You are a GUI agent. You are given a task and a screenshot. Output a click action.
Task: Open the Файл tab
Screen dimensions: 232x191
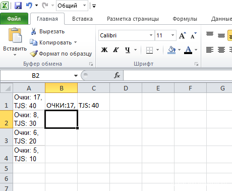coord(14,19)
